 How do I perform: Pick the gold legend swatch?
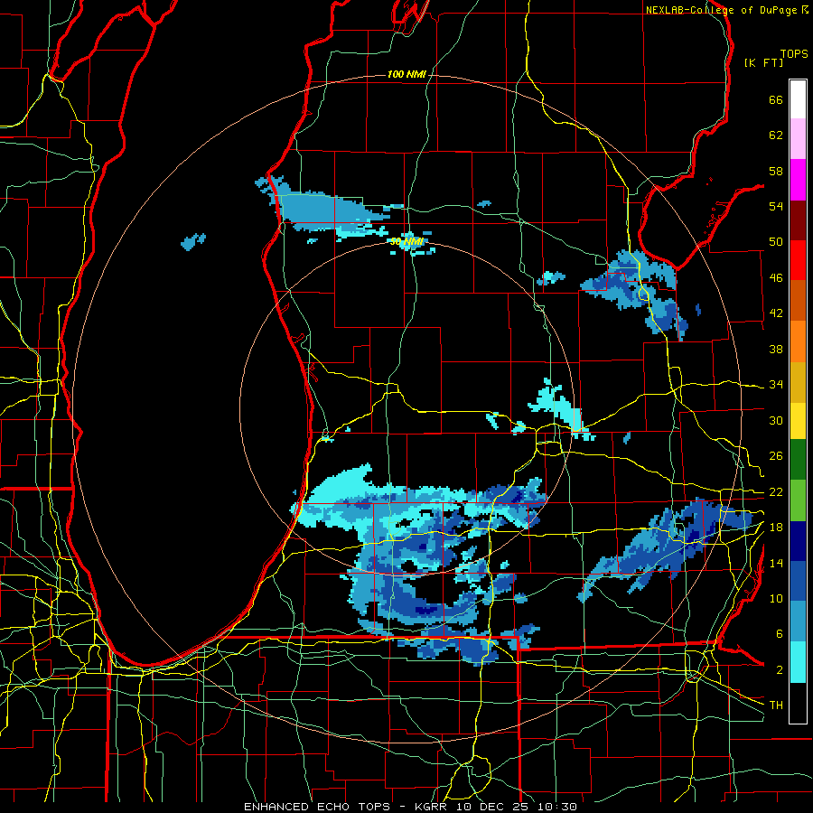pos(798,382)
